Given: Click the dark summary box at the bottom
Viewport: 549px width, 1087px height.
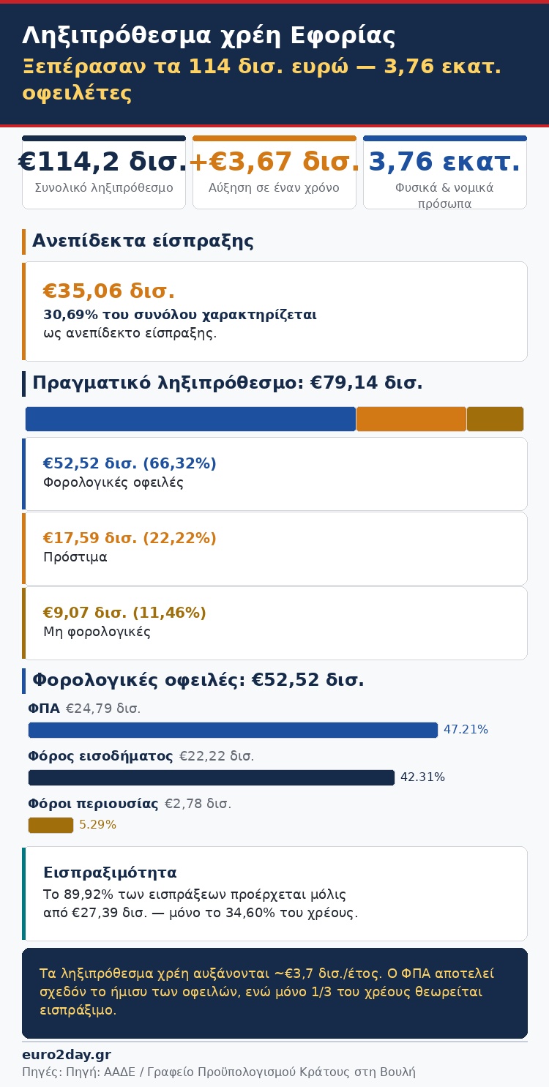Looking at the screenshot, I should point(274,993).
